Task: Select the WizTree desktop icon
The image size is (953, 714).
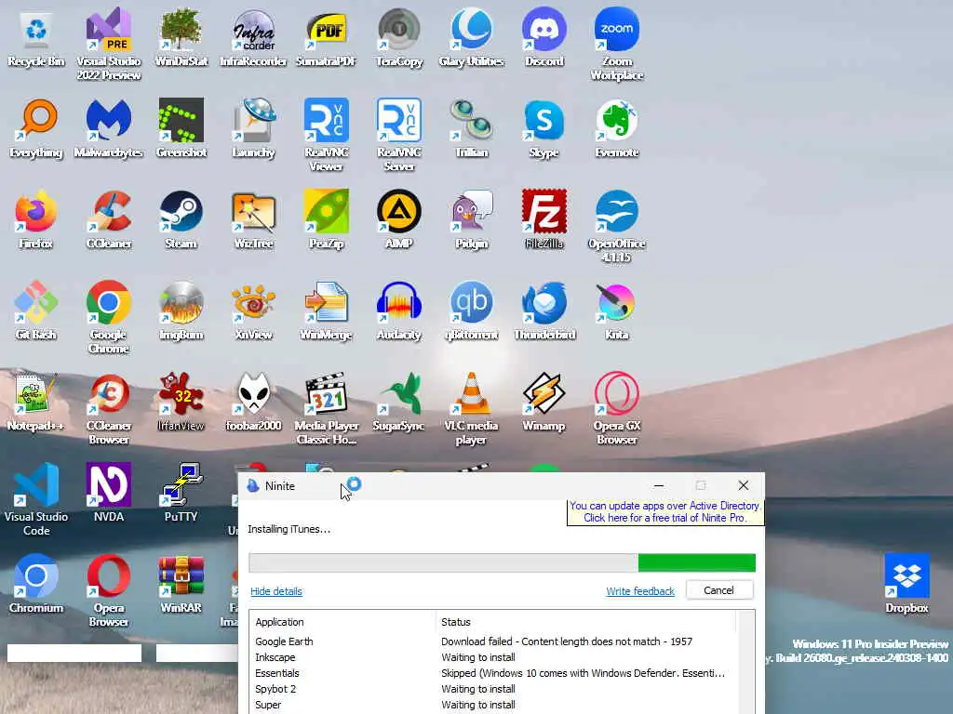Action: pyautogui.click(x=253, y=220)
